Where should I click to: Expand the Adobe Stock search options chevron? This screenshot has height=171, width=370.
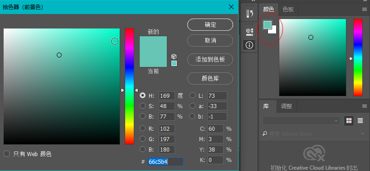pyautogui.click(x=362, y=134)
